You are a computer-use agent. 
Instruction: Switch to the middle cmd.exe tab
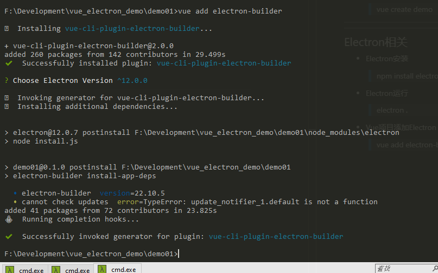tap(71, 270)
